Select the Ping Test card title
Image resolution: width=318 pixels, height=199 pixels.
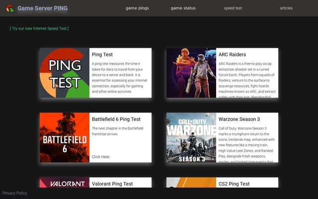pyautogui.click(x=102, y=54)
